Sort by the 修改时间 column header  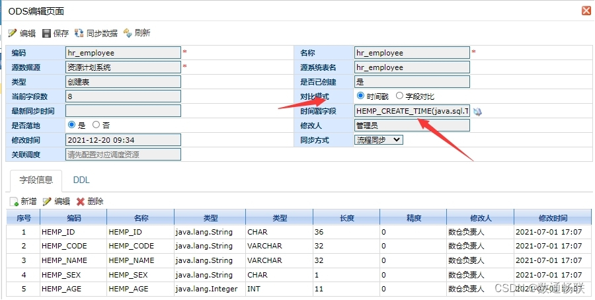point(553,217)
